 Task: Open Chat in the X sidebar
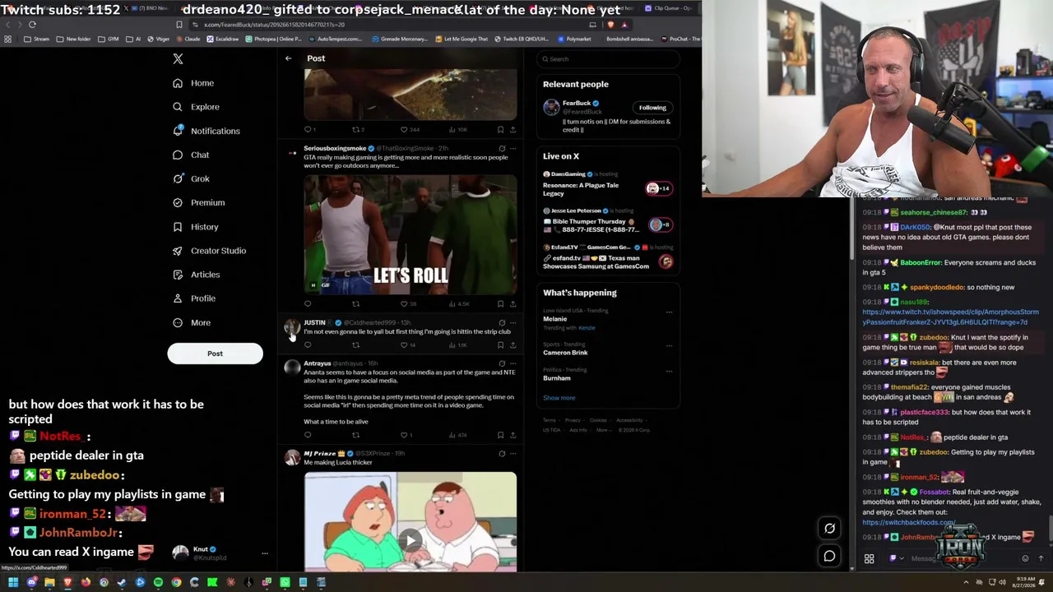(191, 155)
